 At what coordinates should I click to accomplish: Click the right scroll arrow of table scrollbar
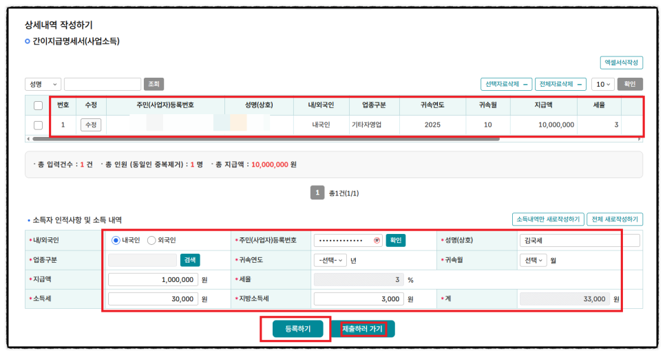click(639, 139)
